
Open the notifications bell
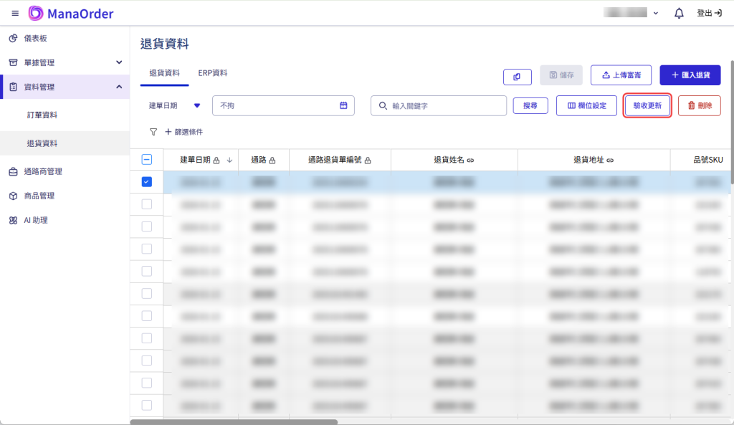pyautogui.click(x=679, y=13)
